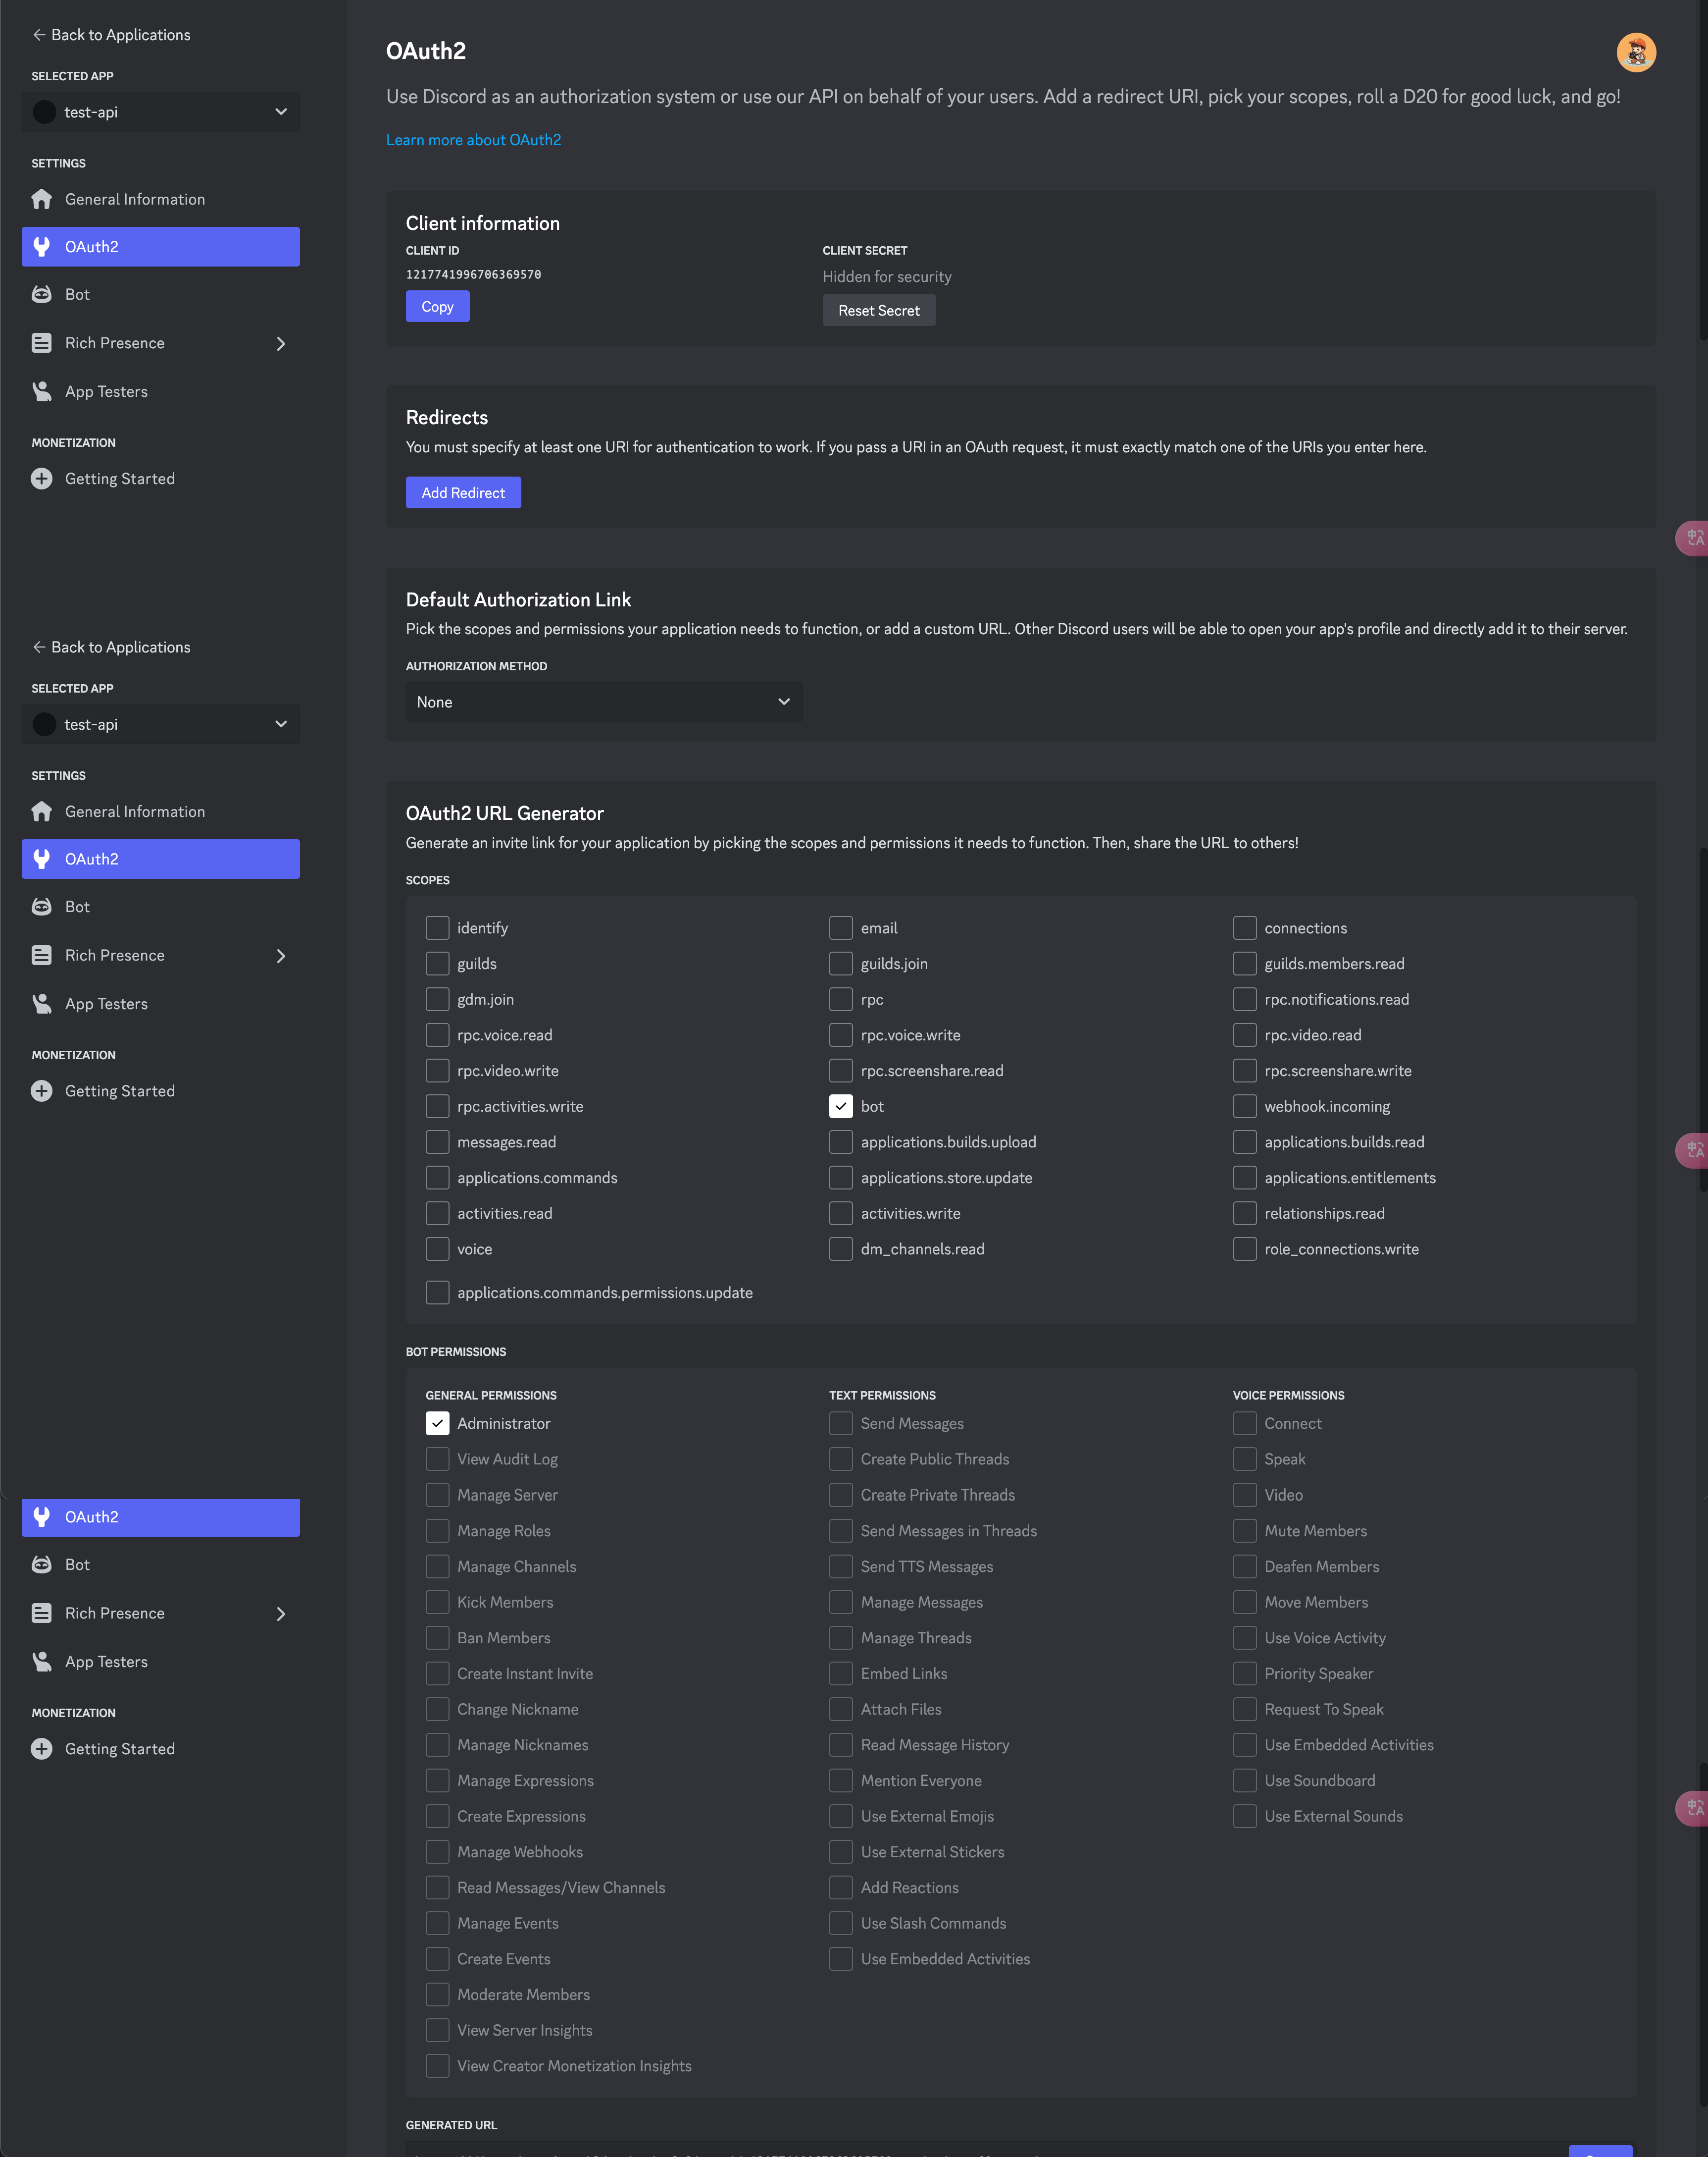Screen dimensions: 1708x2157
Task: Check the Send Messages permission
Action: pos(841,1424)
